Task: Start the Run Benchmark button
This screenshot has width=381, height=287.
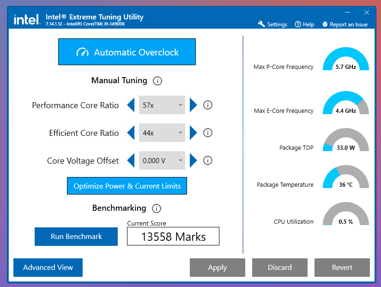Action: (76, 237)
